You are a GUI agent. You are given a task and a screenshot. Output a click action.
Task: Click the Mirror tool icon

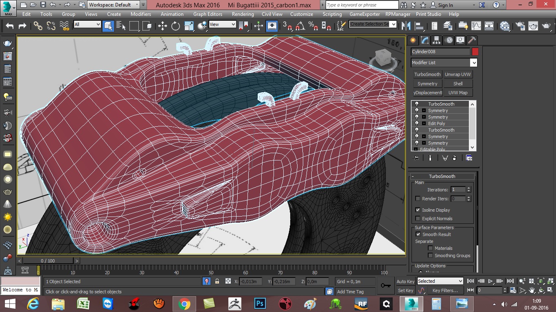406,26
